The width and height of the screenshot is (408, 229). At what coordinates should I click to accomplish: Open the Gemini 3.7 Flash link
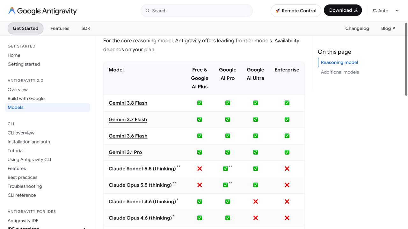coord(128,120)
